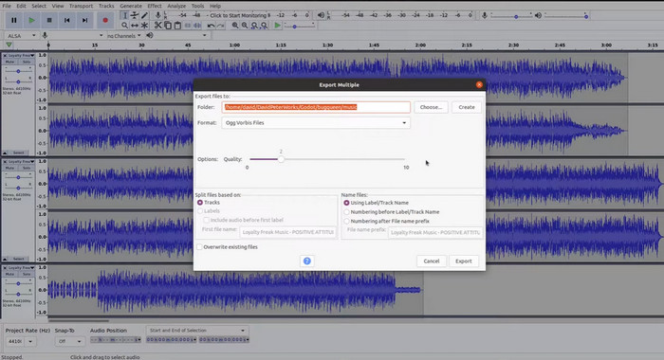Image resolution: width=664 pixels, height=360 pixels.
Task: Click the Create folder button
Action: tap(467, 107)
